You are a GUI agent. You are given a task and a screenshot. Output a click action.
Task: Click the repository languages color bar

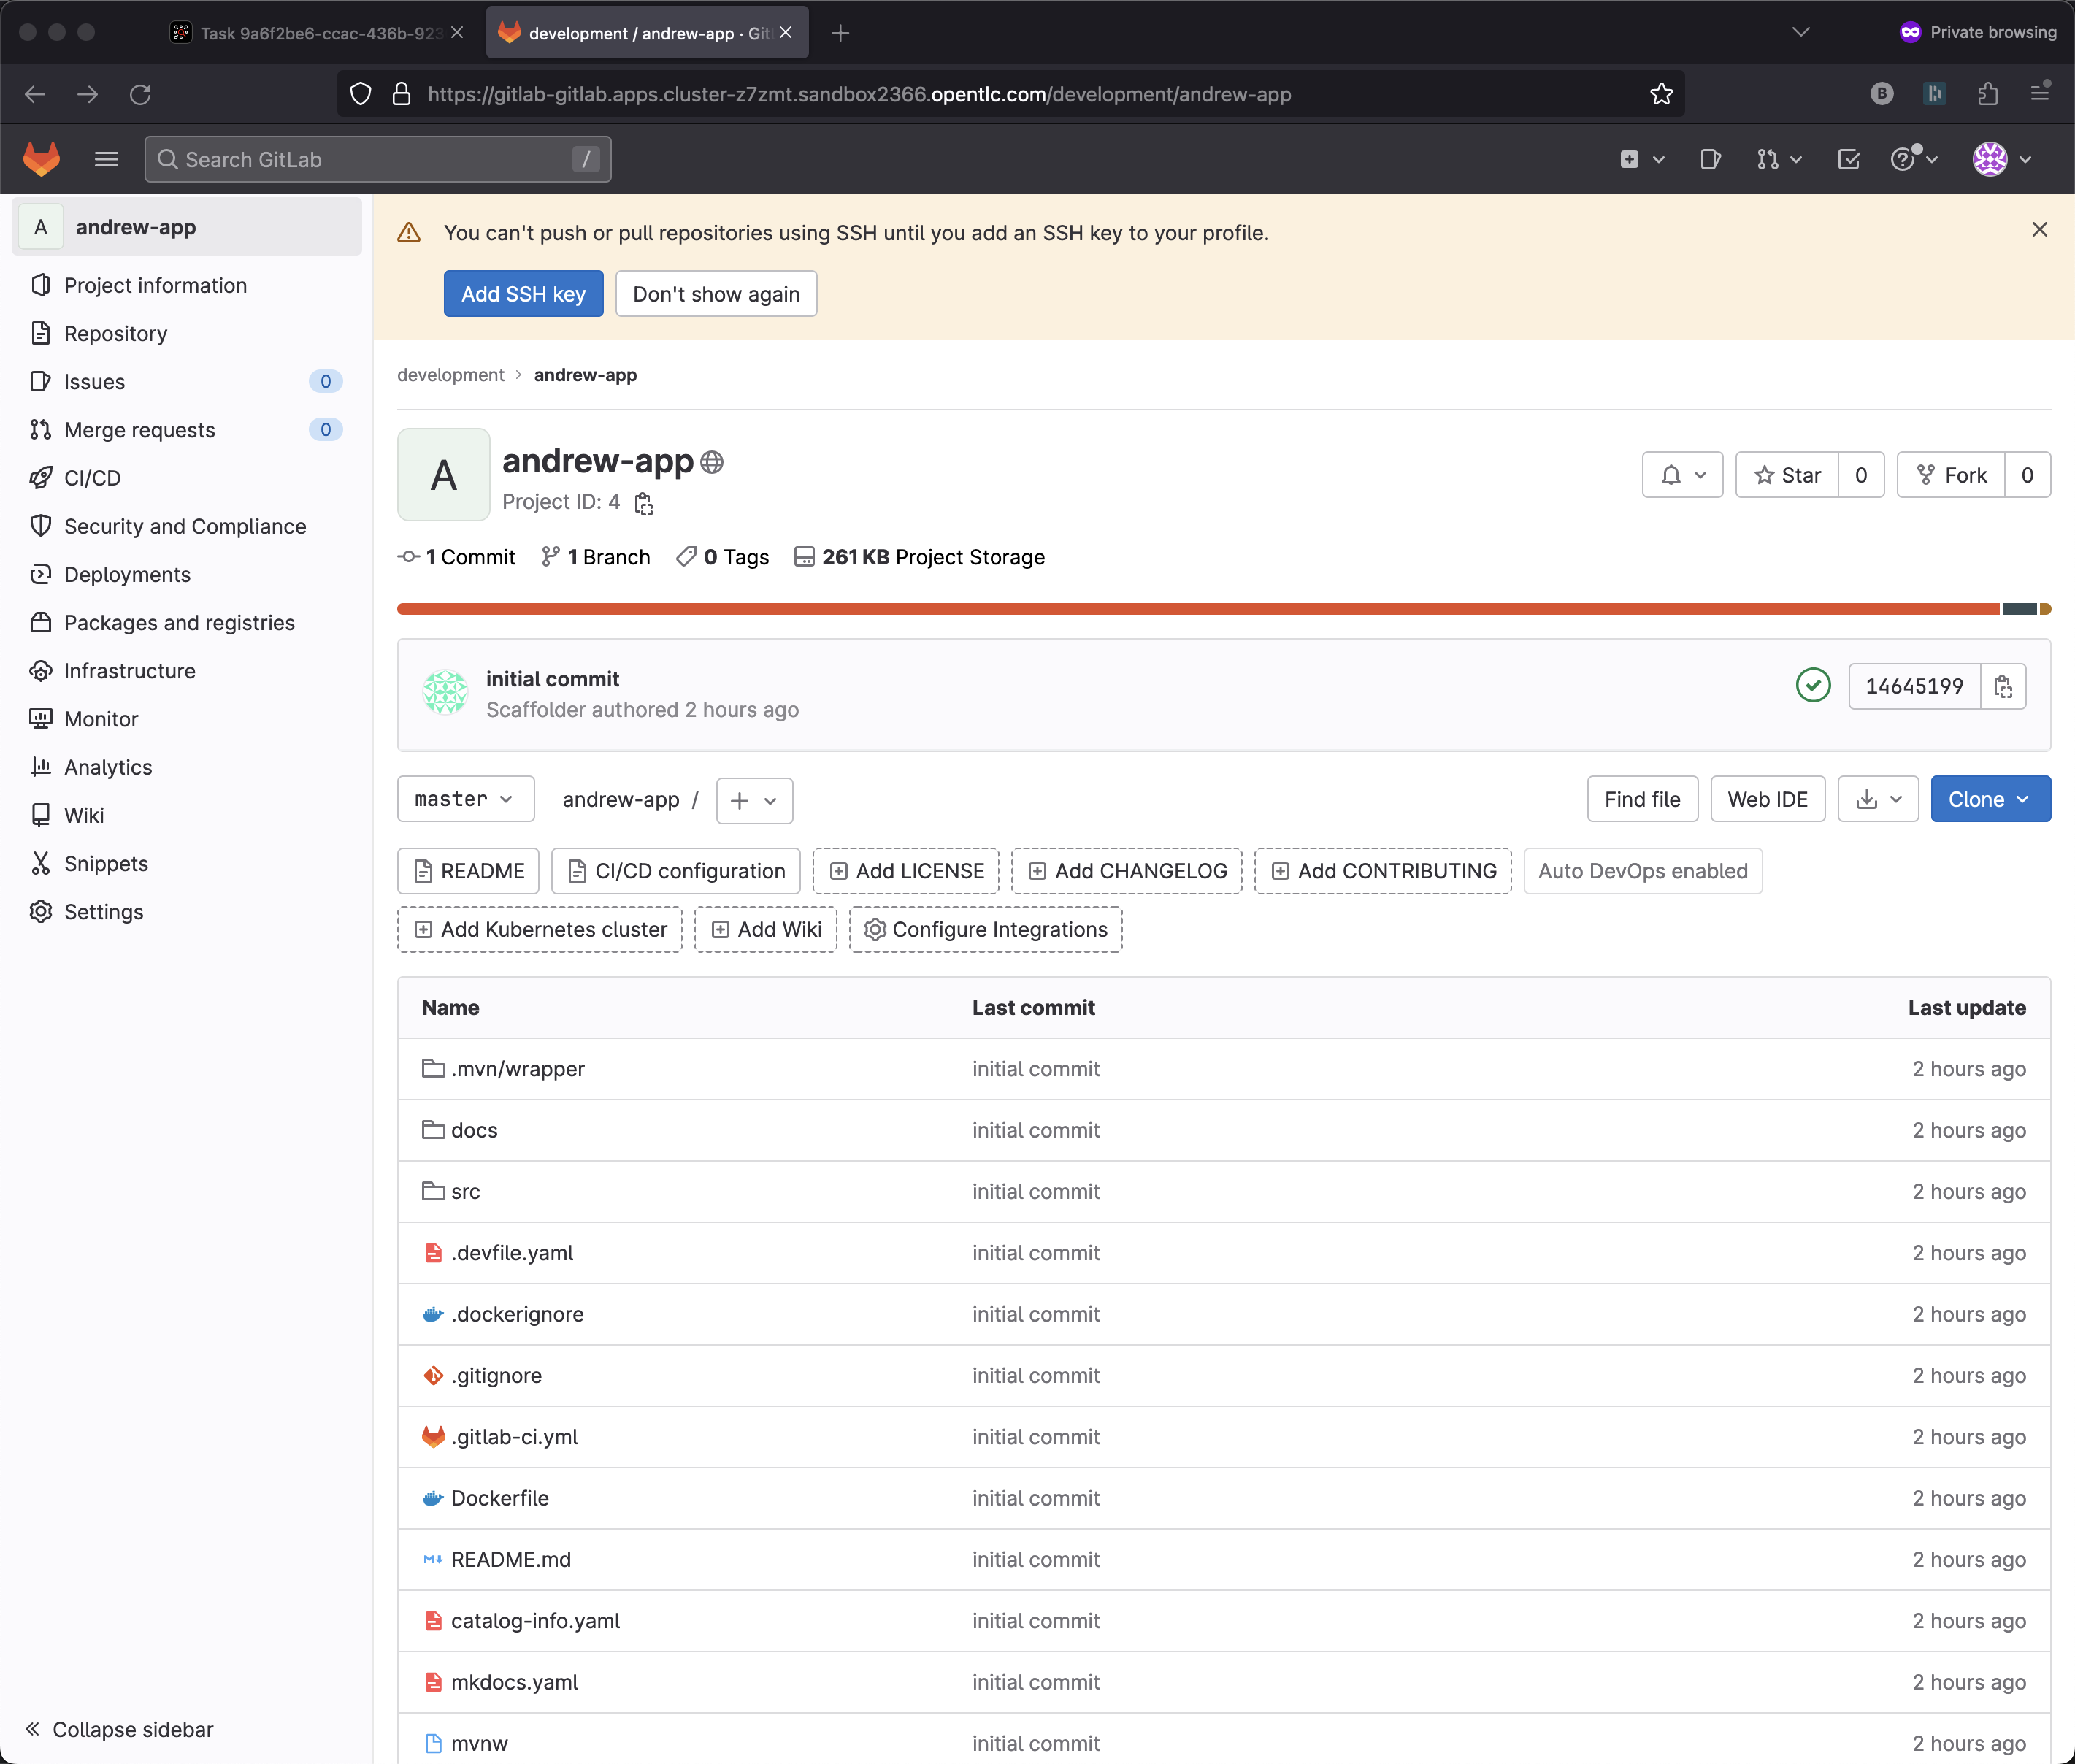1200,609
